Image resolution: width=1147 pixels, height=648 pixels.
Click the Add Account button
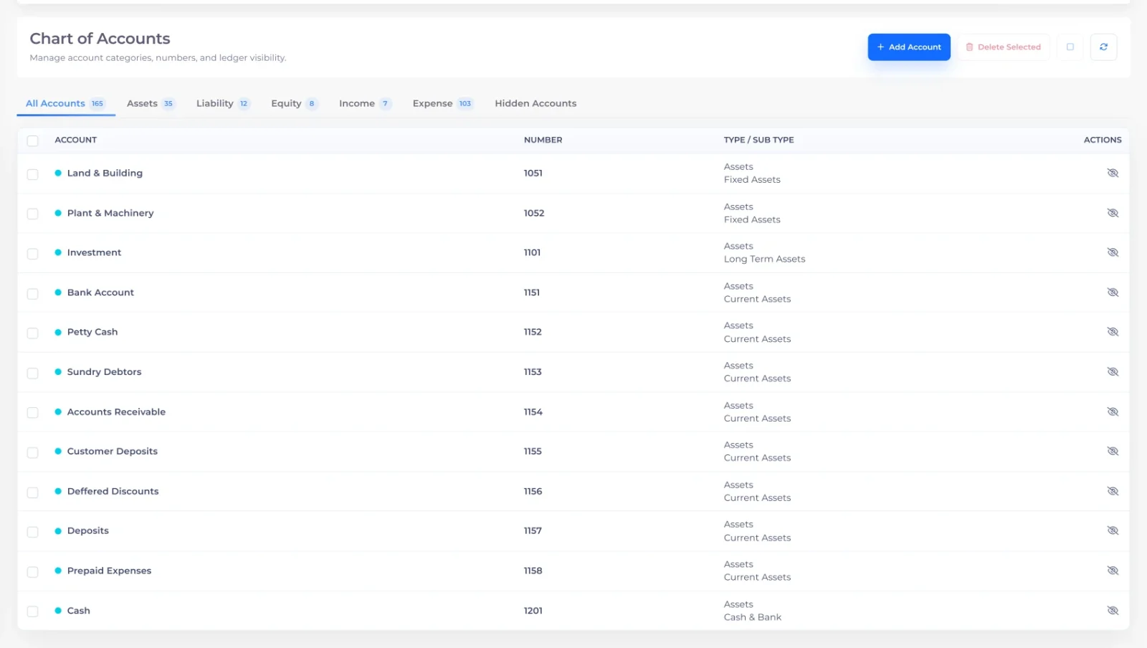point(909,47)
